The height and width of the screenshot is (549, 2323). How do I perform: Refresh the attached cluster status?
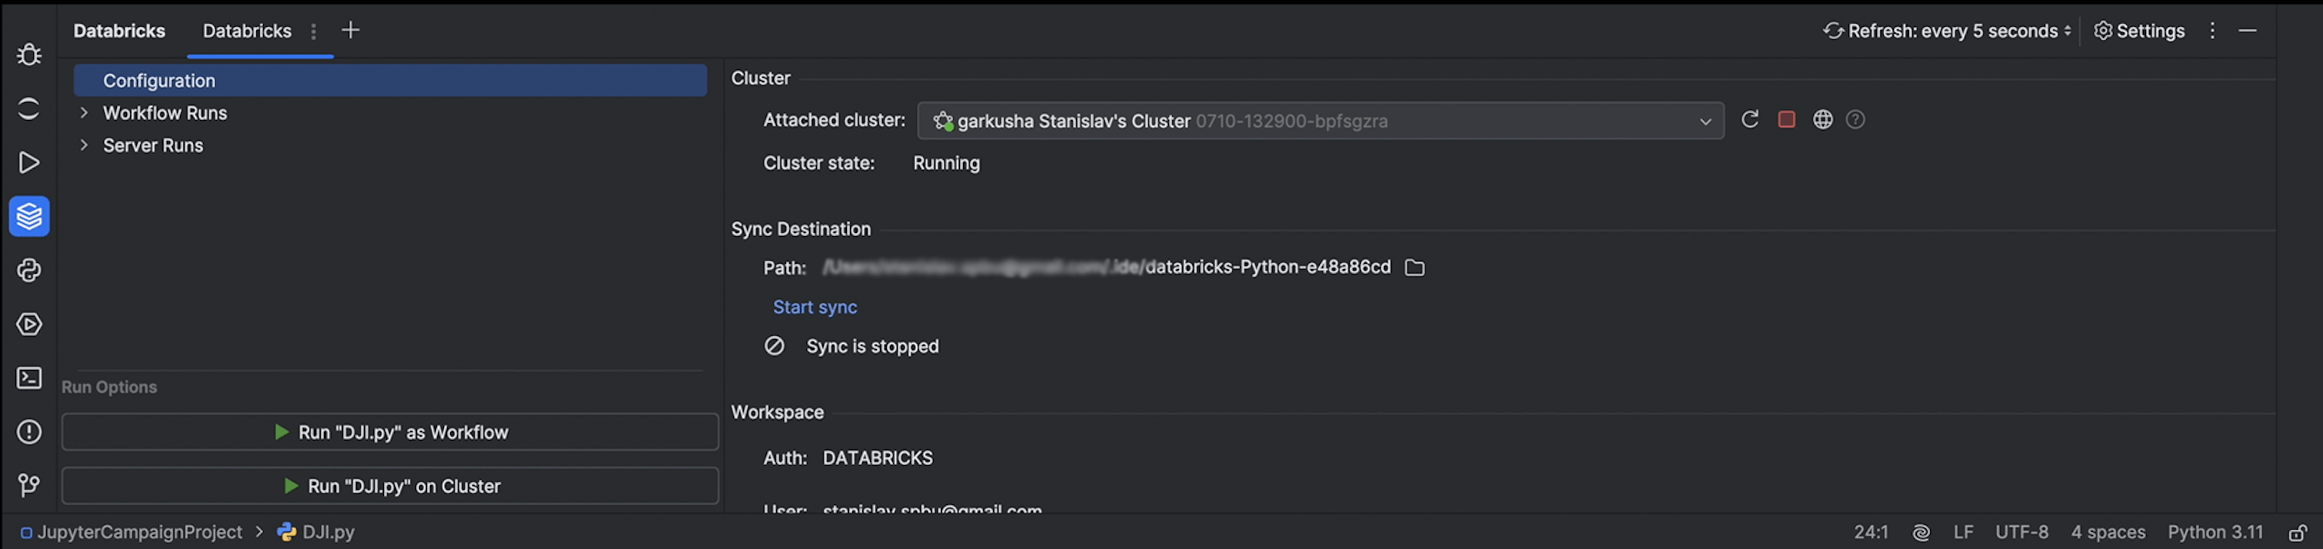point(1749,120)
